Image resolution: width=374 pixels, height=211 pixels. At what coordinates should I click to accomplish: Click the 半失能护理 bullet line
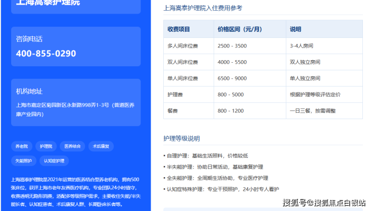[213, 167]
